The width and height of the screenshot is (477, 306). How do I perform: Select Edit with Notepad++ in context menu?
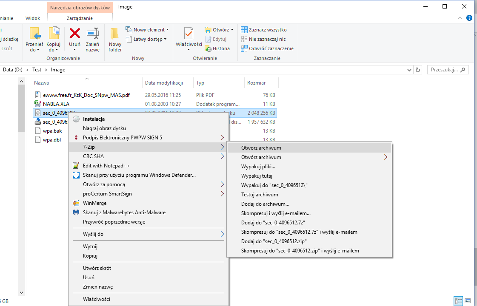tap(106, 166)
